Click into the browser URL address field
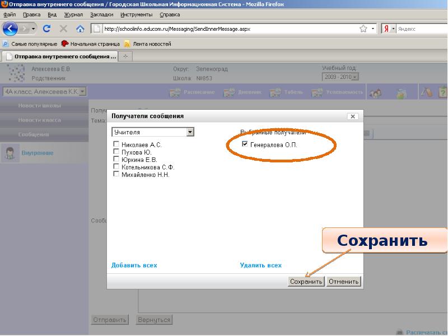The height and width of the screenshot is (336, 448). tap(224, 29)
